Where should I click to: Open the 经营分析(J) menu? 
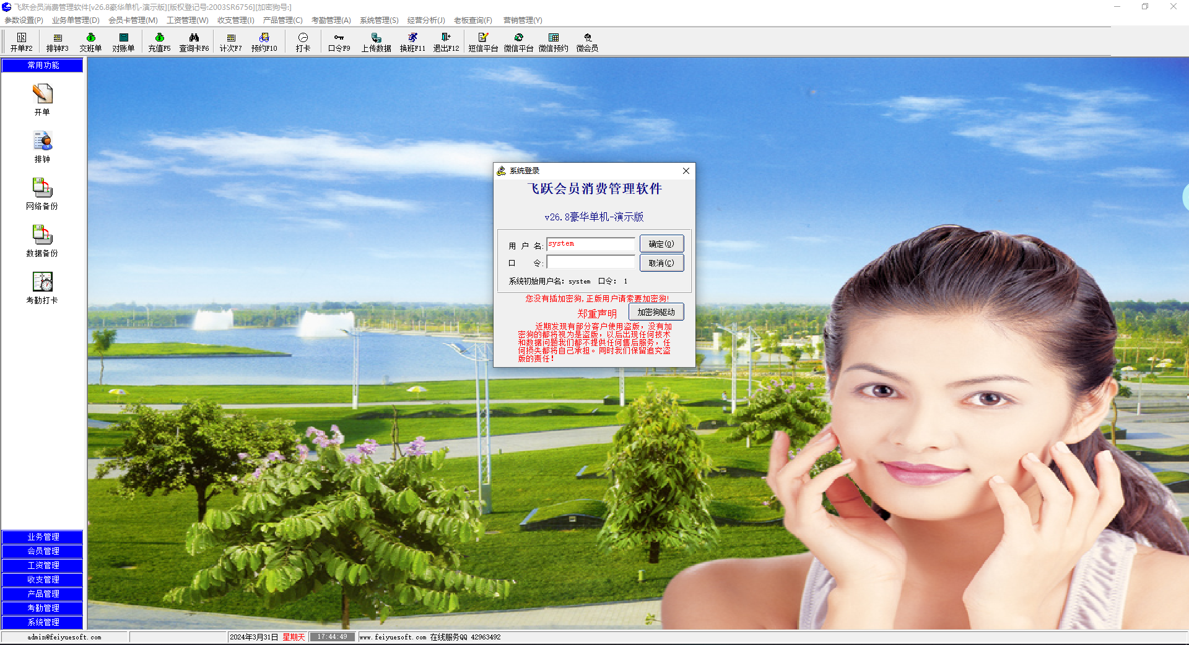click(x=425, y=20)
